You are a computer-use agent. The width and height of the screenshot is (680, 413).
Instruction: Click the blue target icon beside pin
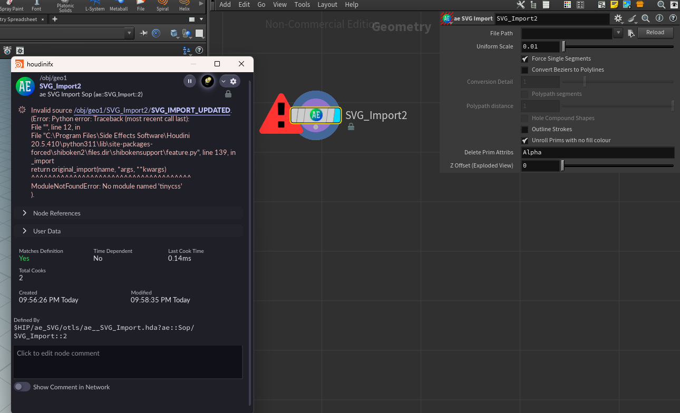pos(156,33)
